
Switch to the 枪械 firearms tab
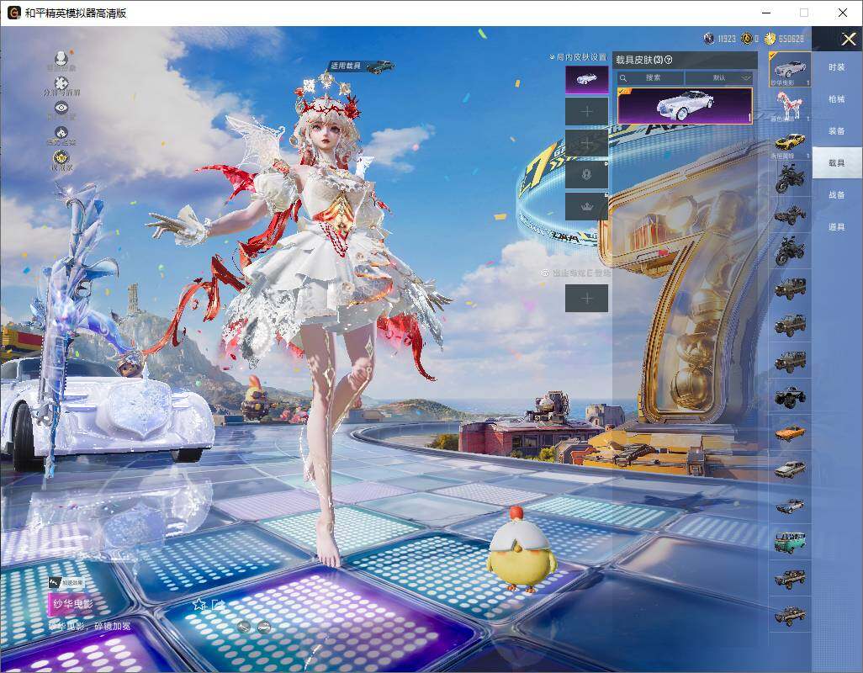pyautogui.click(x=837, y=99)
